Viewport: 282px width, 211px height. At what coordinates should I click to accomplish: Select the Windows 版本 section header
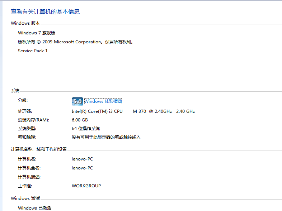point(25,23)
